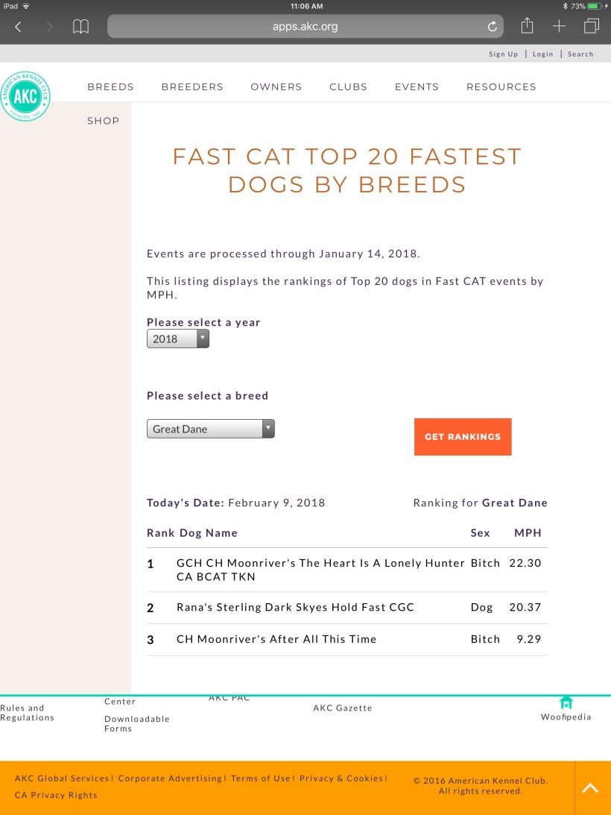Click the AKC Gazette footer link
The width and height of the screenshot is (611, 815).
pyautogui.click(x=342, y=708)
